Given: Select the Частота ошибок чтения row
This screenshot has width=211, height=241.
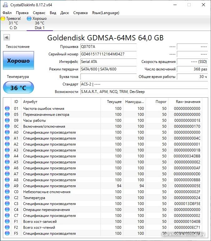Looking at the screenshot, I should click(x=103, y=108).
